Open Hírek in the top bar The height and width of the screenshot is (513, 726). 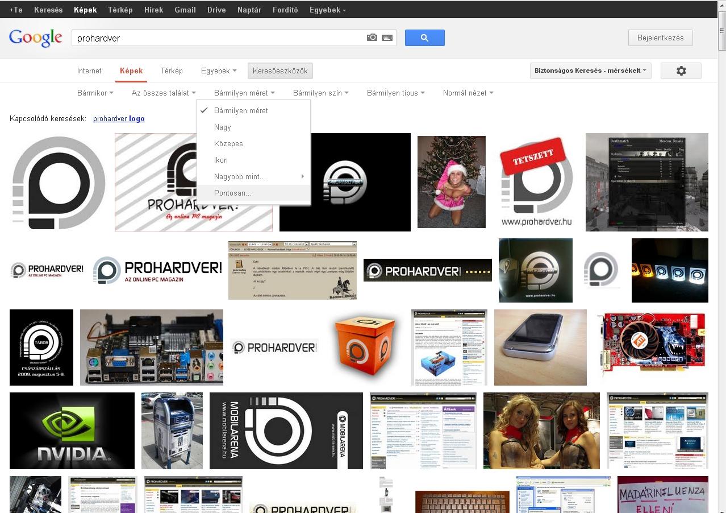153,10
